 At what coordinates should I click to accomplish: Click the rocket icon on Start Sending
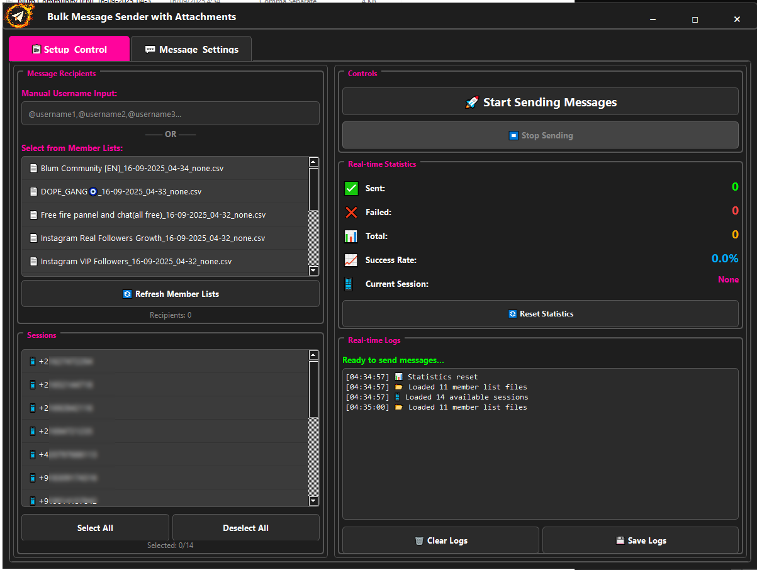472,103
